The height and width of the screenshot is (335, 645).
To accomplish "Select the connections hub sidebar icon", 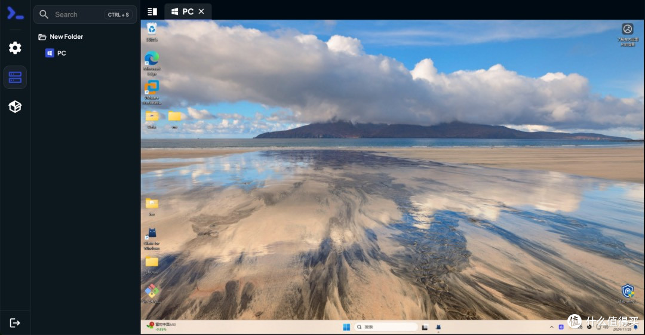I will (x=15, y=78).
